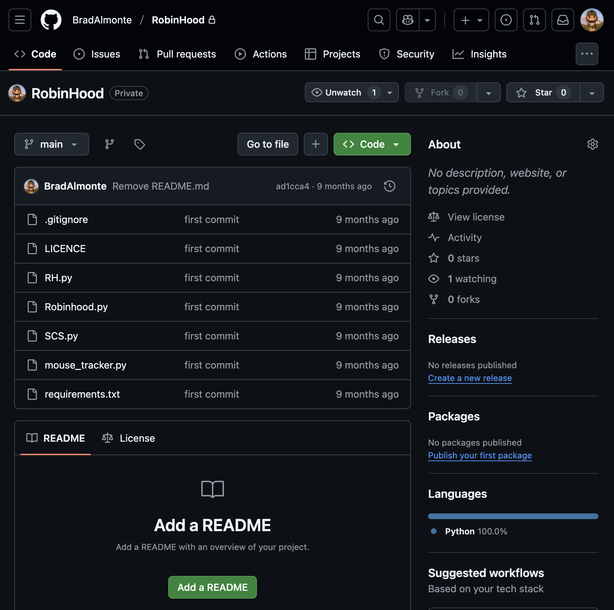The image size is (614, 610).
Task: Edit About settings gear icon
Action: 592,144
